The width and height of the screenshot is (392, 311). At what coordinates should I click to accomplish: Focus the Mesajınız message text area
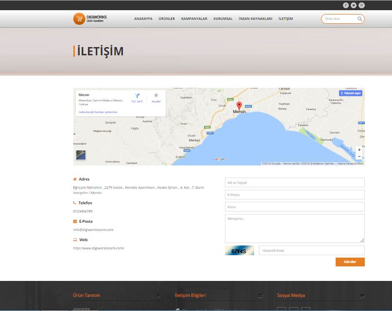pyautogui.click(x=295, y=229)
